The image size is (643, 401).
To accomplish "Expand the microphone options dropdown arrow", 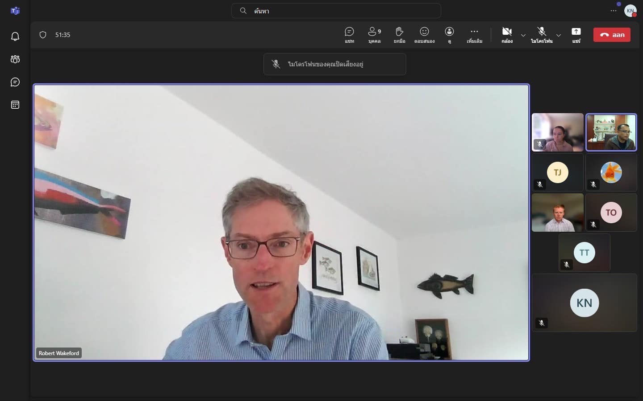I will click(x=559, y=35).
